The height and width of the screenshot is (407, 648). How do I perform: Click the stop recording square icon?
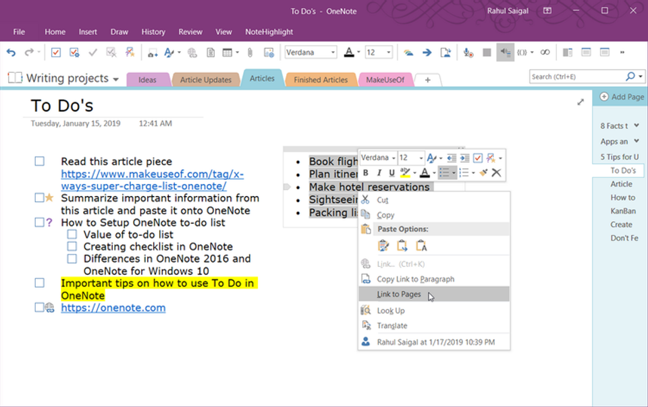click(x=487, y=53)
